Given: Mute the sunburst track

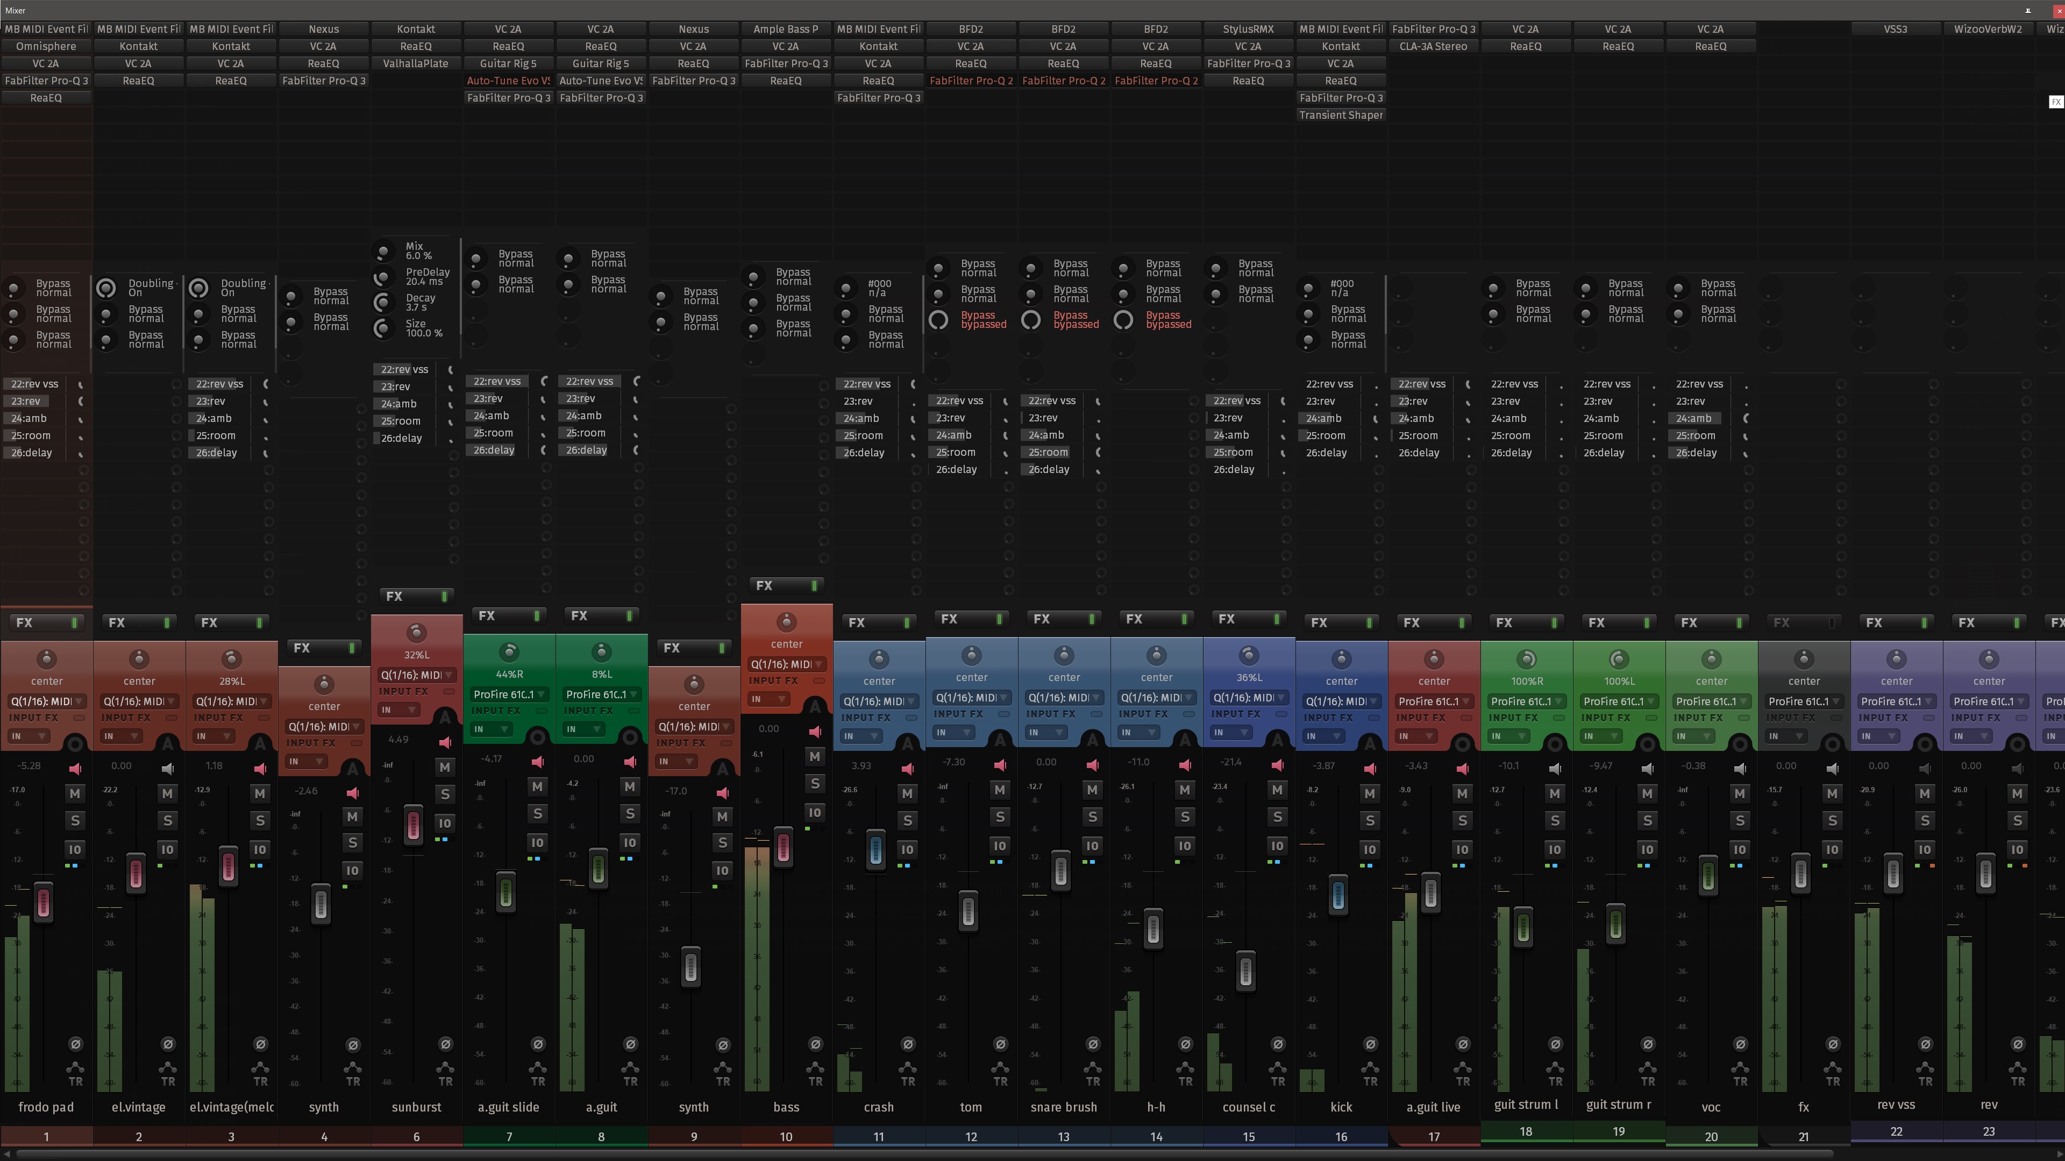Looking at the screenshot, I should click(x=445, y=768).
